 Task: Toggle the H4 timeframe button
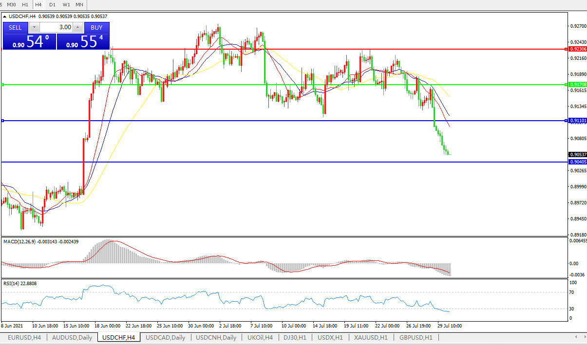pyautogui.click(x=38, y=4)
